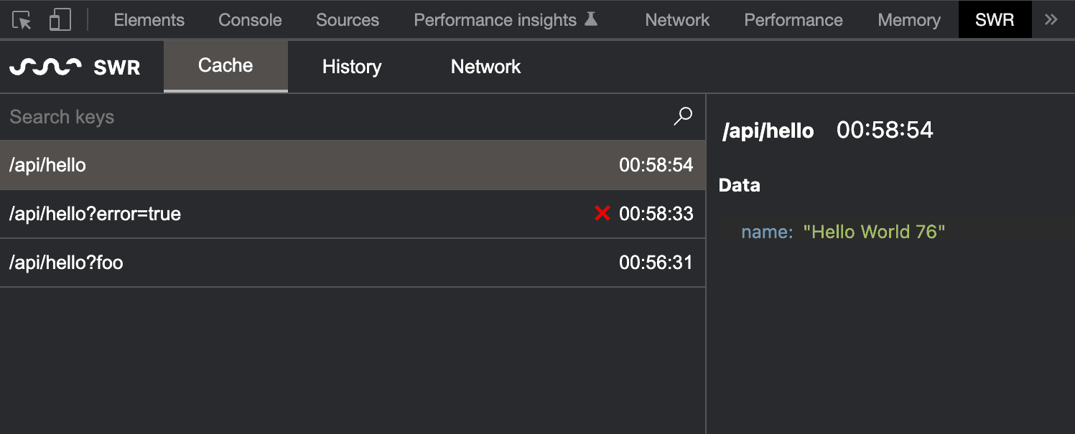Click the search magnifier icon

pos(683,115)
